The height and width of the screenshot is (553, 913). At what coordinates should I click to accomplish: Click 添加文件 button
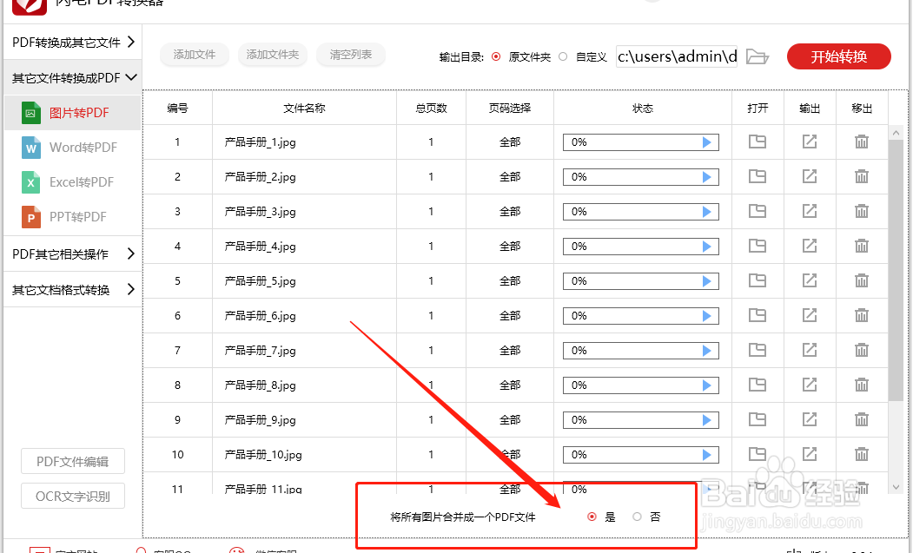[x=195, y=55]
